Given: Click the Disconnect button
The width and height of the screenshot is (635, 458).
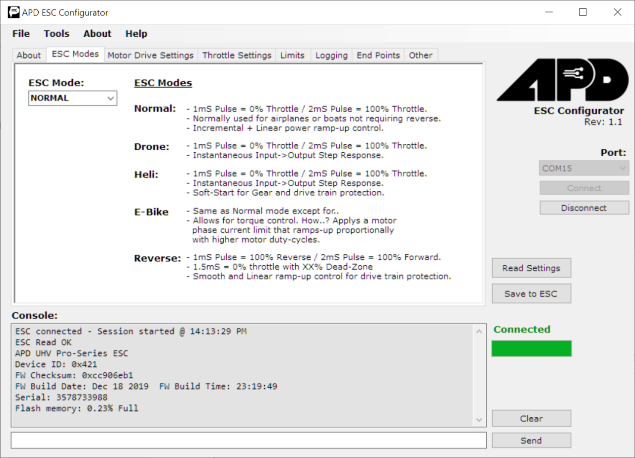Looking at the screenshot, I should click(x=583, y=207).
